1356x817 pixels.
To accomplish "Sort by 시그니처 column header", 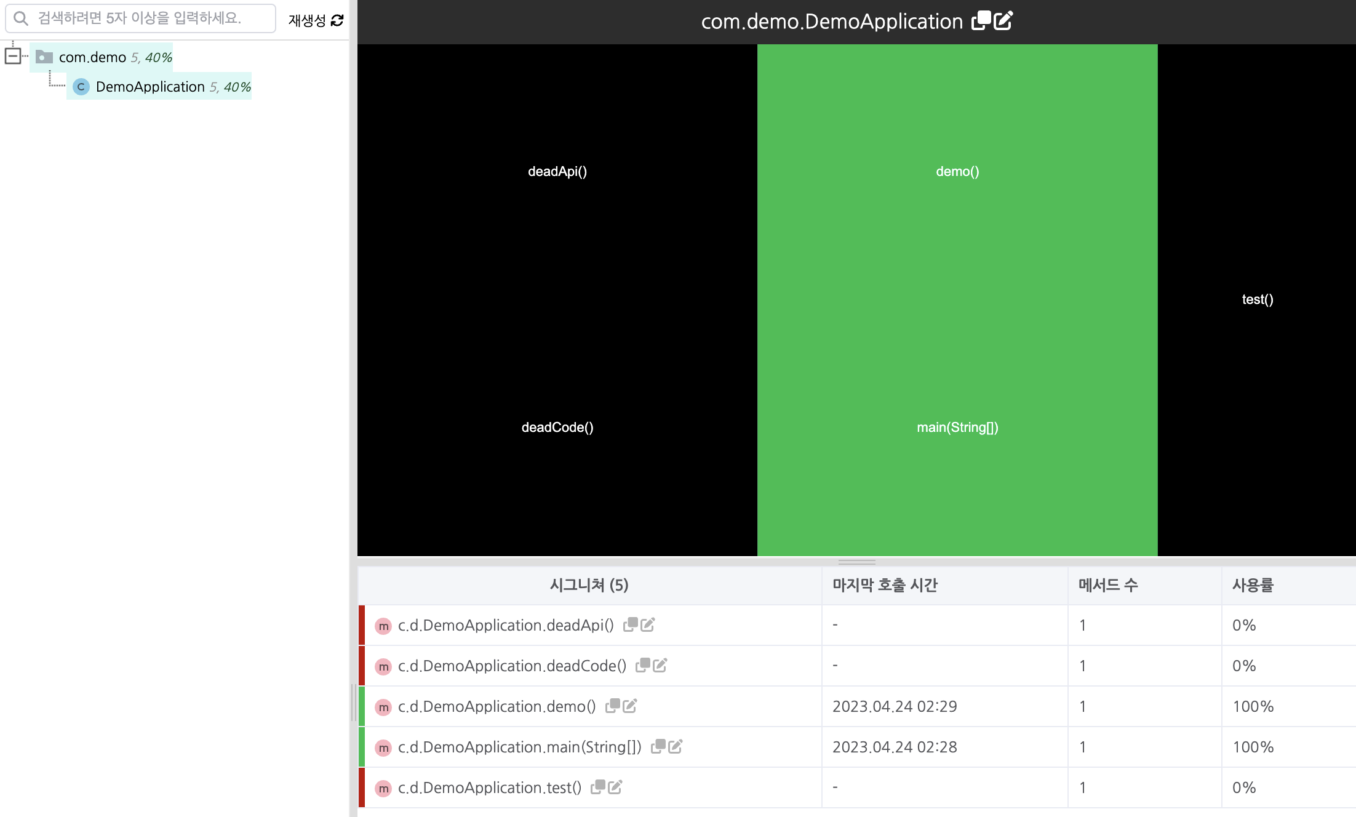I will [589, 585].
